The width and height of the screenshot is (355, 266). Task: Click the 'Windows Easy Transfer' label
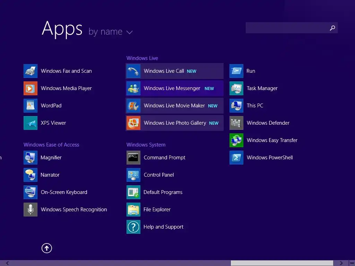pos(272,140)
